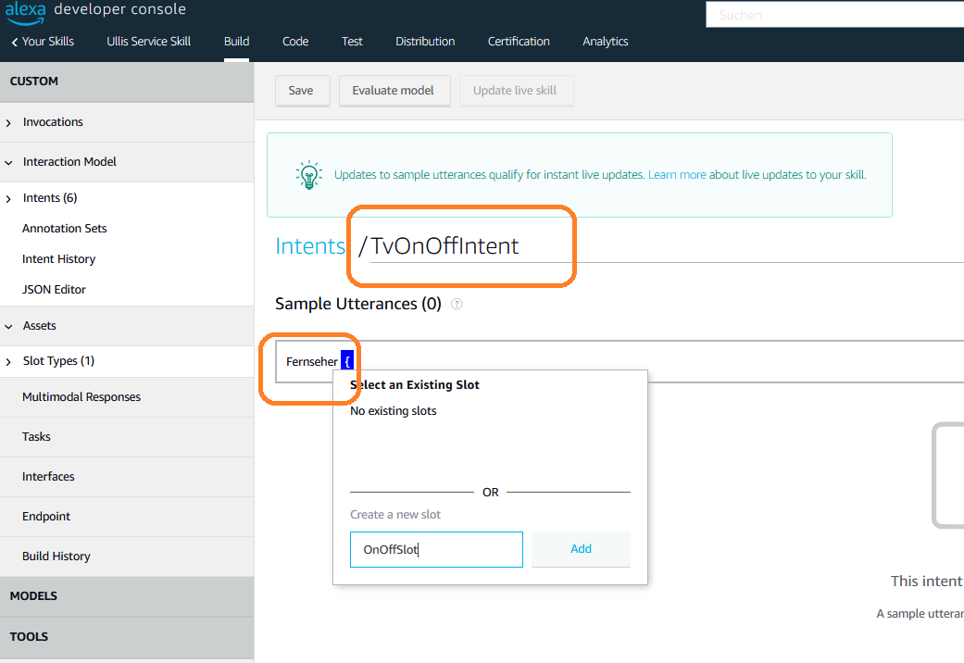964x663 pixels.
Task: Expand the TOOLS sidebar section
Action: (127, 636)
